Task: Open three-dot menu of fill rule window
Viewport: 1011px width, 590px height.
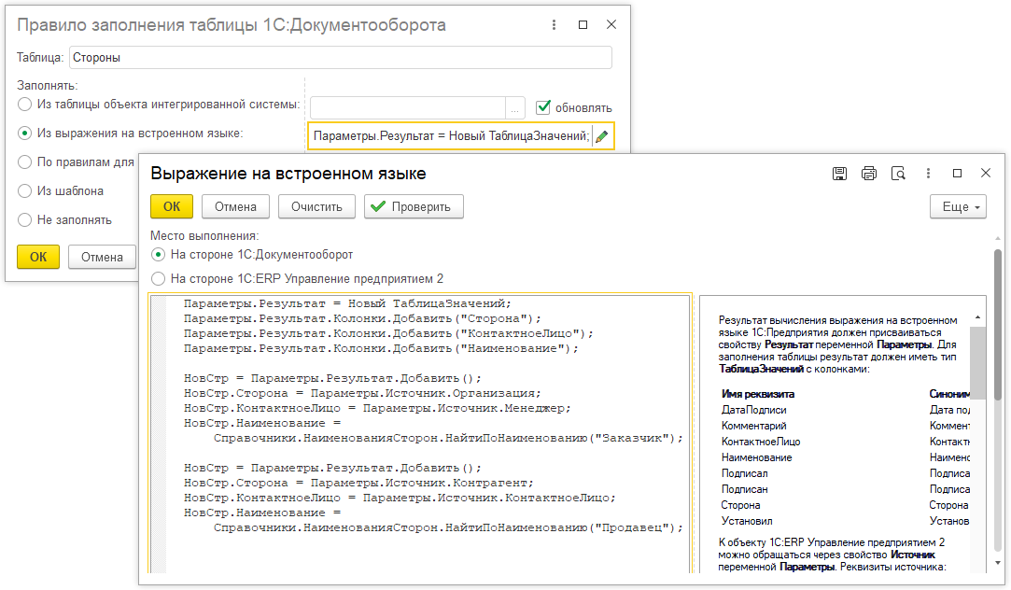Action: coord(554,24)
